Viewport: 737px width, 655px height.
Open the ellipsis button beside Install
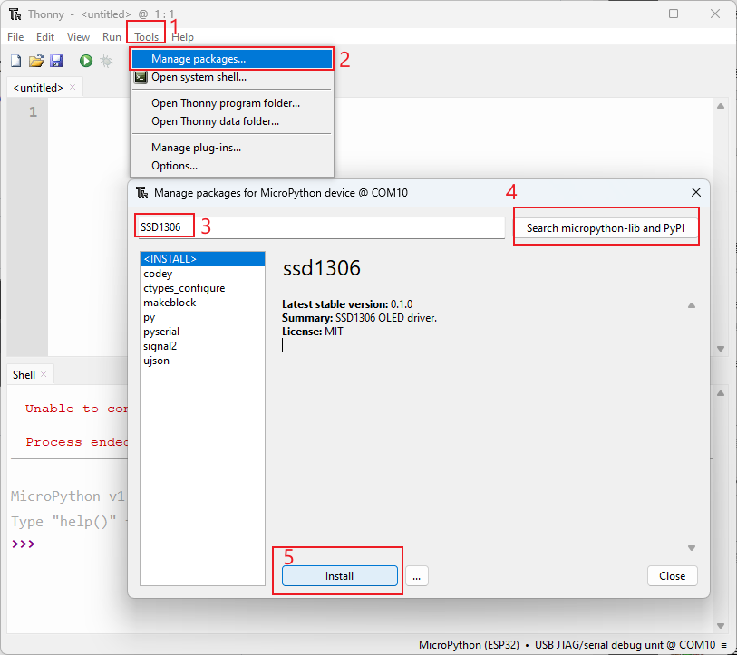point(416,576)
